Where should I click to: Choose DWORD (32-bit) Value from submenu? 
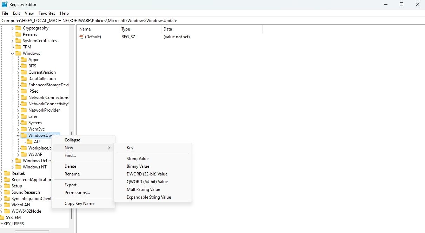point(147,174)
